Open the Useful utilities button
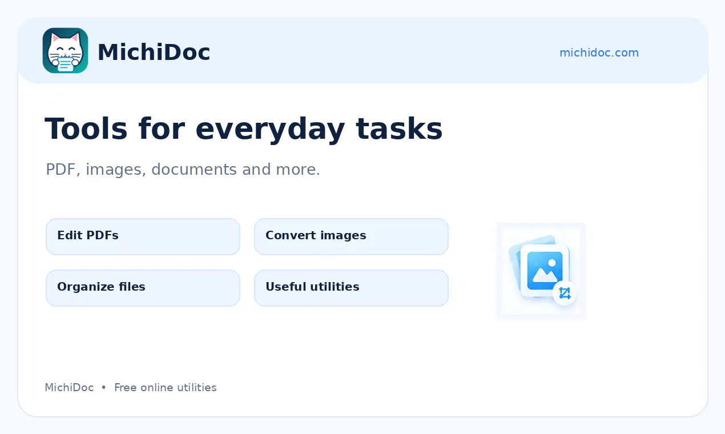Screen dimensions: 725x434 click(x=351, y=288)
